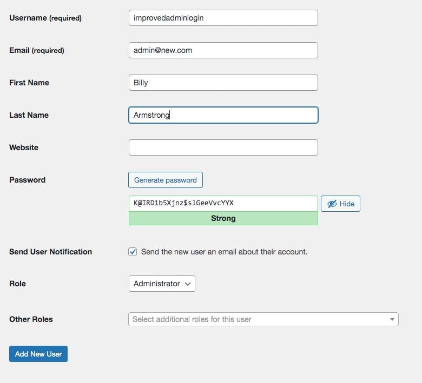Click the 'Password' label text

28,180
